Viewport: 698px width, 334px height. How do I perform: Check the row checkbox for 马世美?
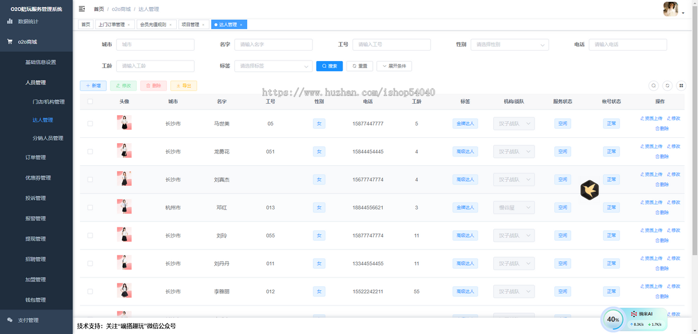90,123
